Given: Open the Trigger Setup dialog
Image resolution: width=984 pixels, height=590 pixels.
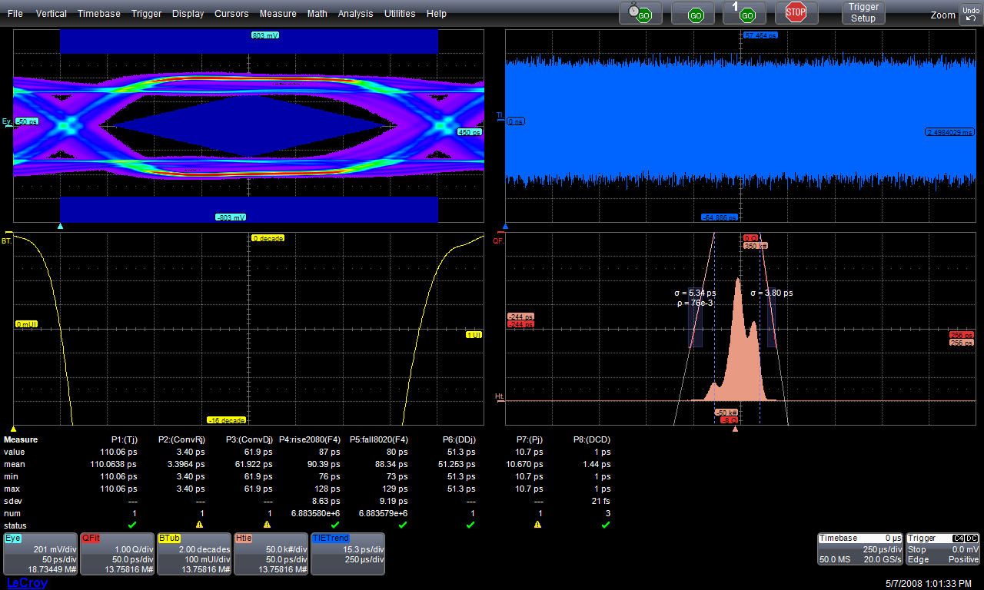Looking at the screenshot, I should [x=863, y=13].
